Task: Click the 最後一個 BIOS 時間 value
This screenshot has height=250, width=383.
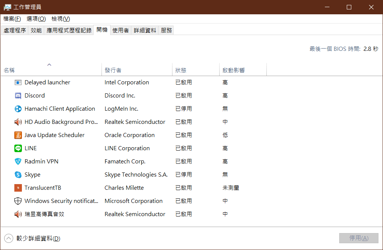Action: pyautogui.click(x=371, y=49)
